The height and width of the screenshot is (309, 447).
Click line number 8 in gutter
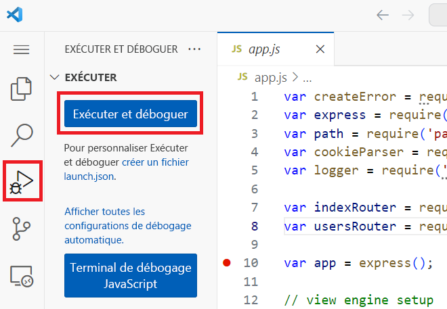pos(254,227)
